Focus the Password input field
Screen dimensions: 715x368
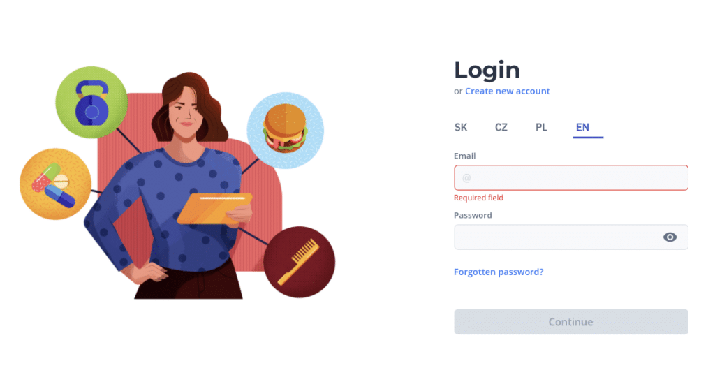(x=571, y=237)
